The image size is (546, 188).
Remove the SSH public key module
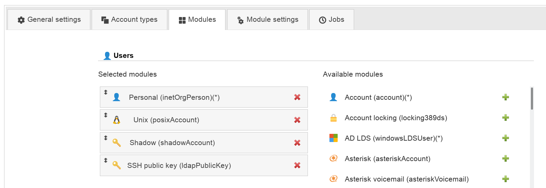297,166
